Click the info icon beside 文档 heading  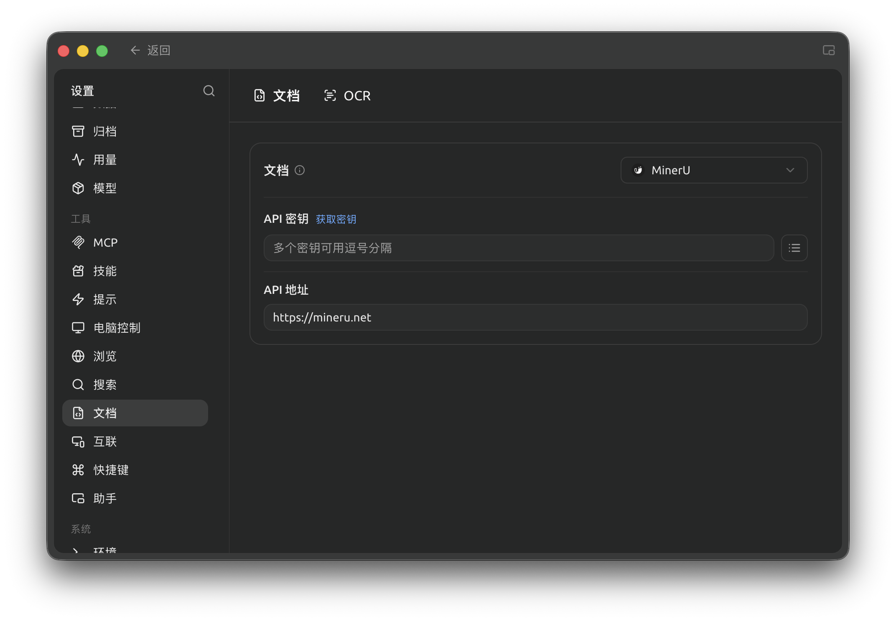point(300,170)
